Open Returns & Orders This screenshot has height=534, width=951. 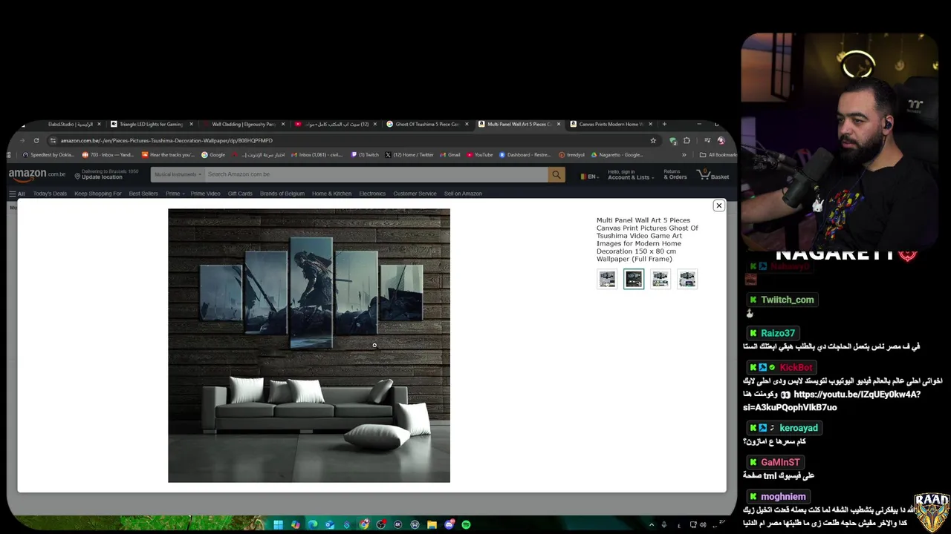(x=675, y=174)
